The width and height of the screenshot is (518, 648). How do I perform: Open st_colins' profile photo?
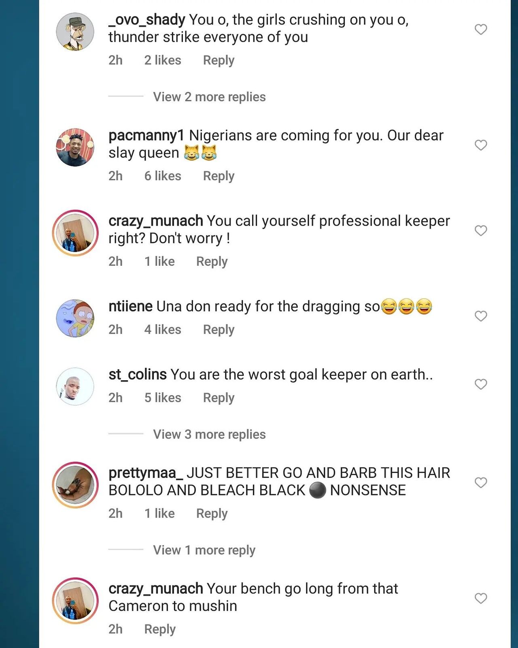(x=75, y=386)
